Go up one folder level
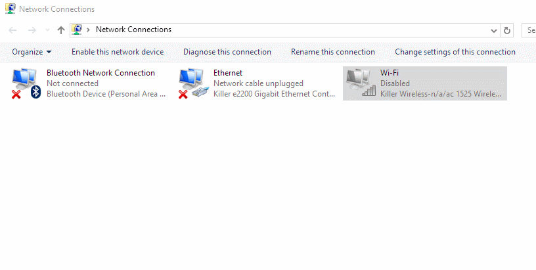Screen dimensions: 536x270 coord(61,30)
